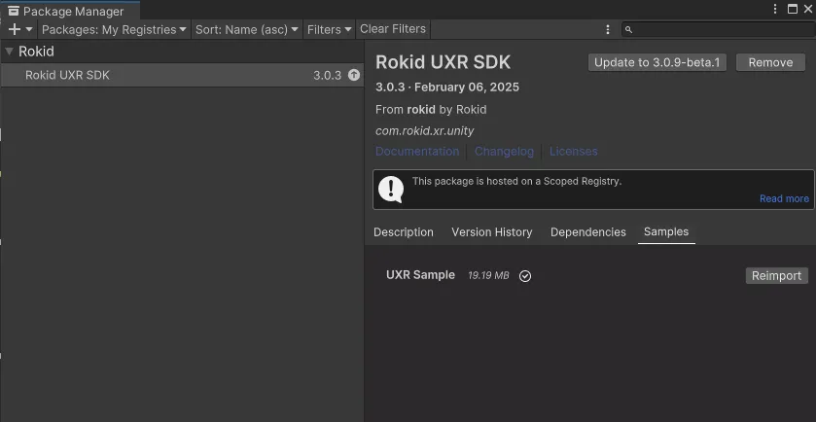Click Update to 3.0.9-beta.1 button
This screenshot has height=422, width=816.
tap(657, 62)
